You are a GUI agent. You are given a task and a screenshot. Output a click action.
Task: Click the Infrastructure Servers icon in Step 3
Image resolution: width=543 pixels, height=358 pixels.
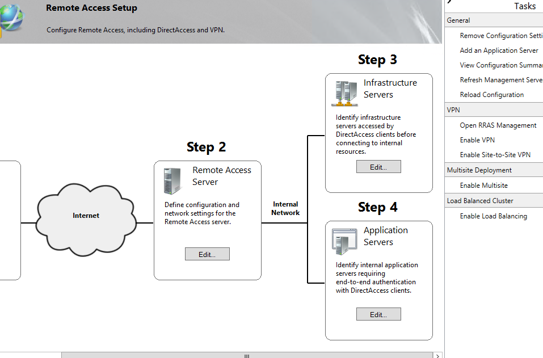point(344,92)
